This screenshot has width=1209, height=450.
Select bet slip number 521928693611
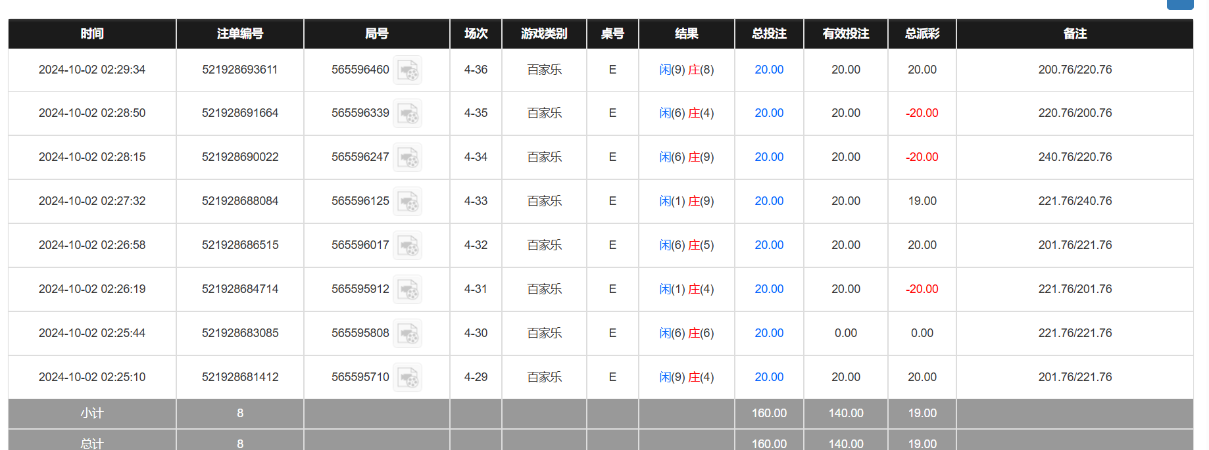240,70
